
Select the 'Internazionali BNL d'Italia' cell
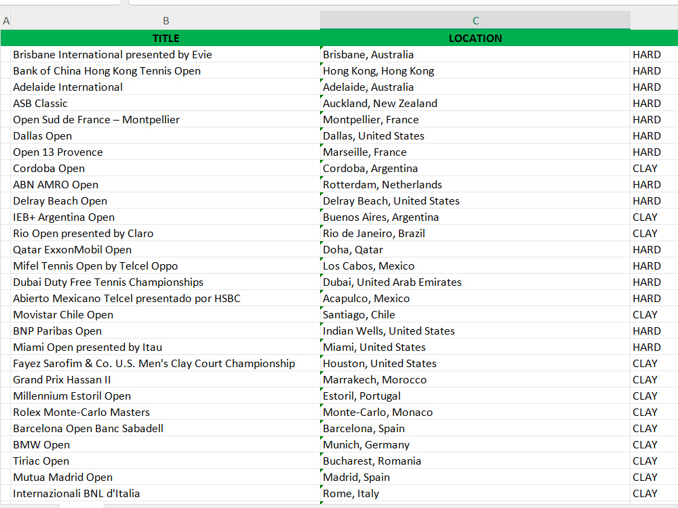(x=165, y=493)
